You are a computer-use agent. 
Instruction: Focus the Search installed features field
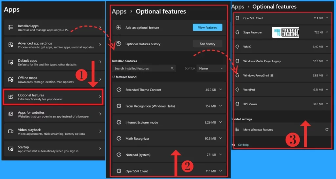[144, 68]
